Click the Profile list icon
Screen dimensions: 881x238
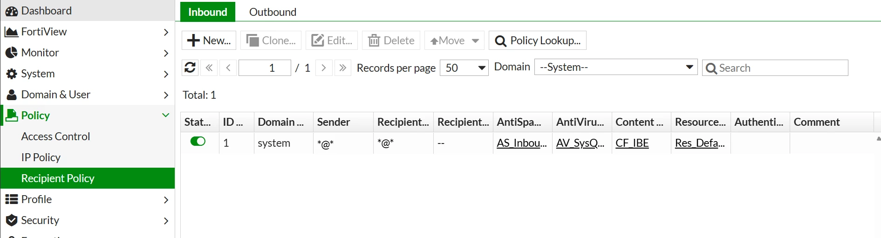click(12, 199)
